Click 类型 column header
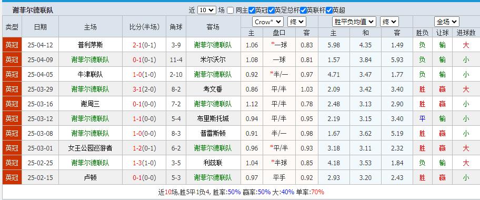Screen dimensions: 480x200 [x=12, y=27]
